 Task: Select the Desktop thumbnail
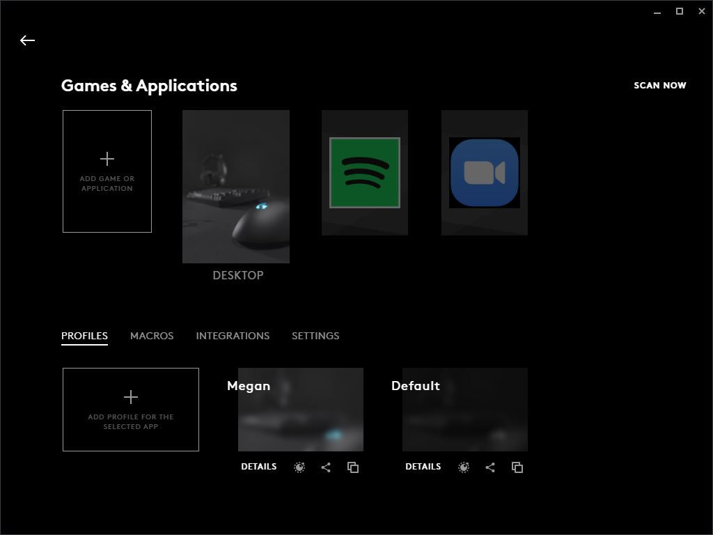coord(236,187)
